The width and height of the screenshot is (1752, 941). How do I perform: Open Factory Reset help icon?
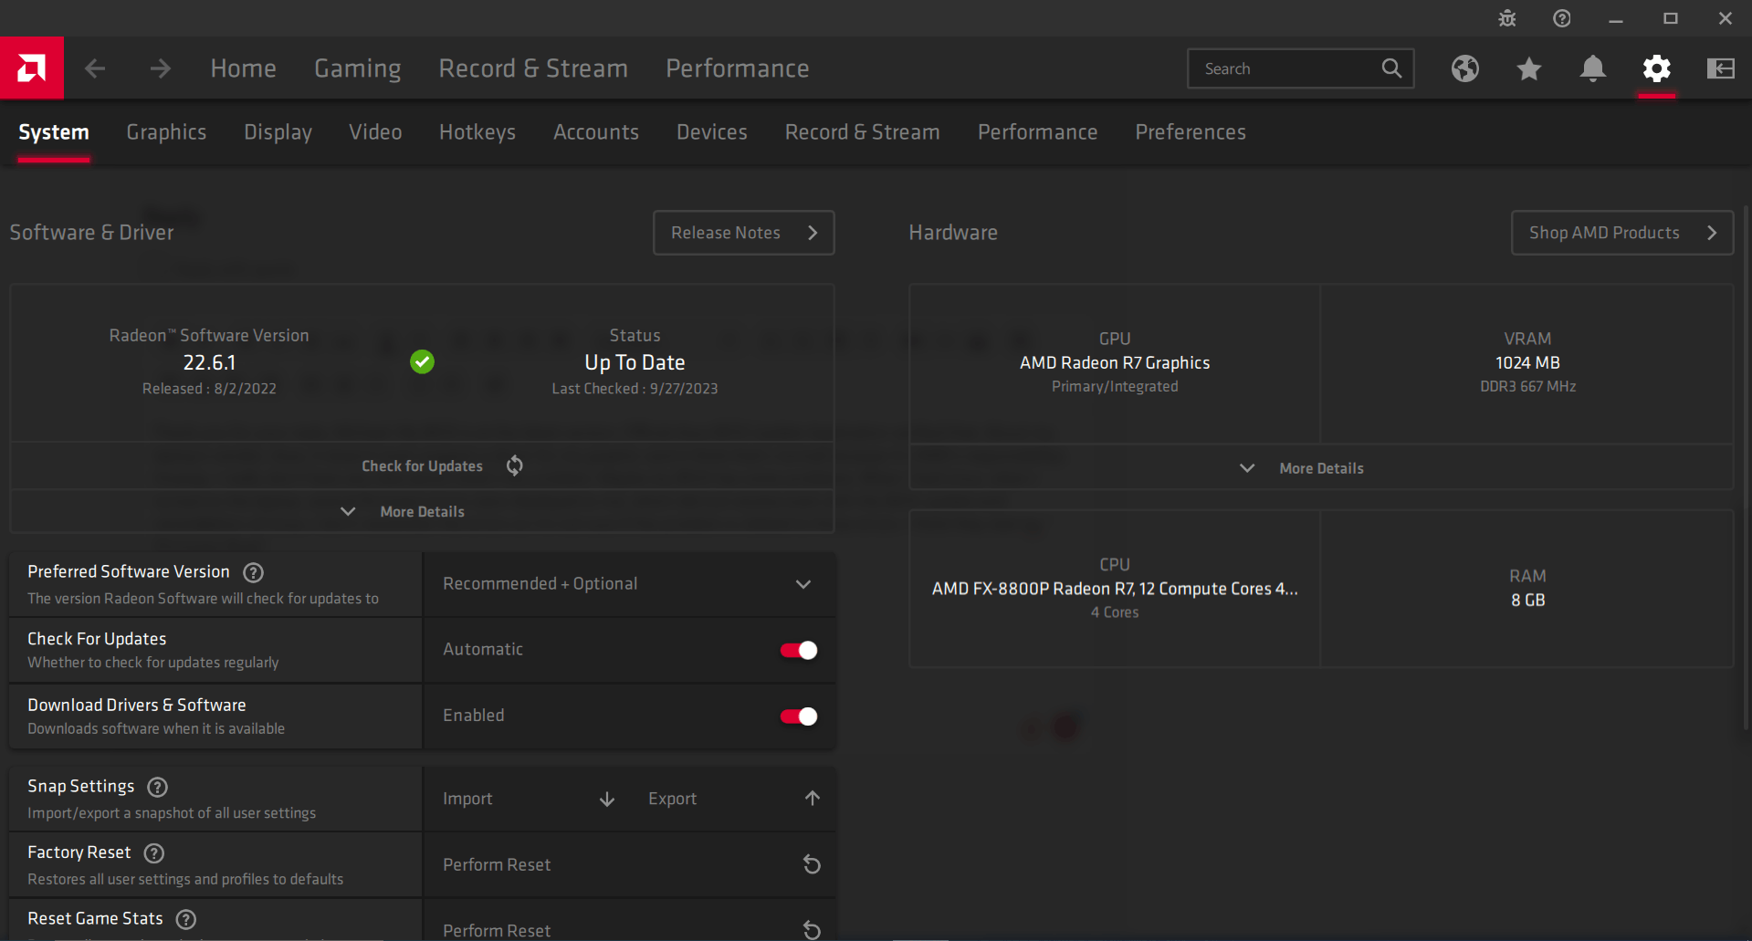[154, 853]
